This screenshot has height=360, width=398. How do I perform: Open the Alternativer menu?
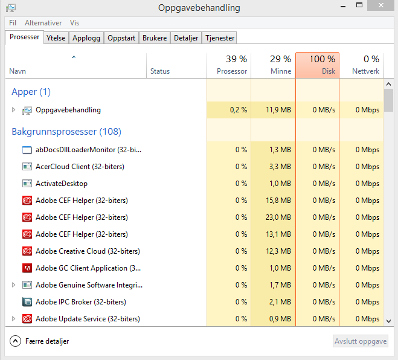pos(43,23)
